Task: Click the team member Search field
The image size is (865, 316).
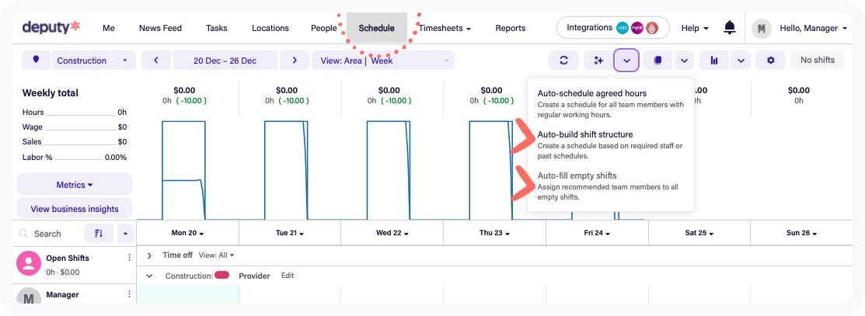Action: pyautogui.click(x=47, y=234)
